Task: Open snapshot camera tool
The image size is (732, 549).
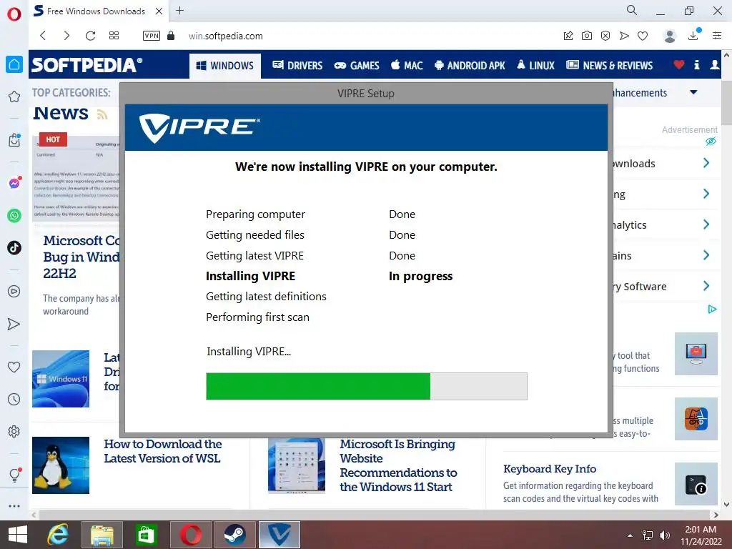Action: (587, 36)
